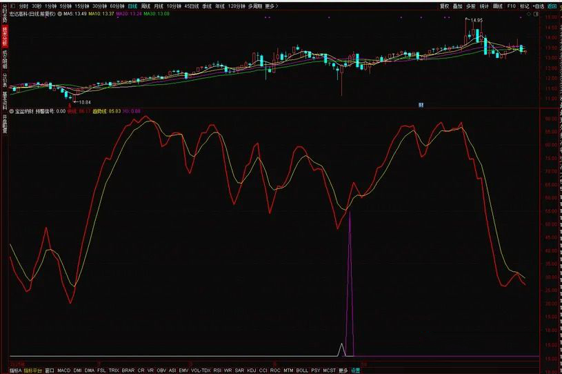Screen dimensions: 562x374
Task: Select the 30分钟 period
Action: click(99, 6)
